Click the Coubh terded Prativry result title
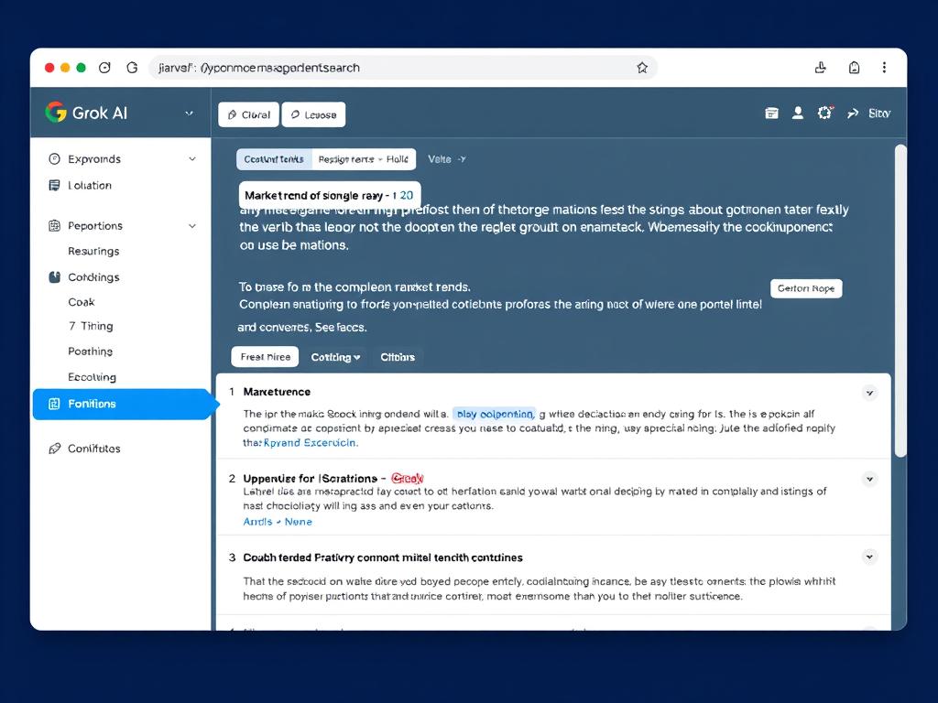938x703 pixels. coord(383,557)
